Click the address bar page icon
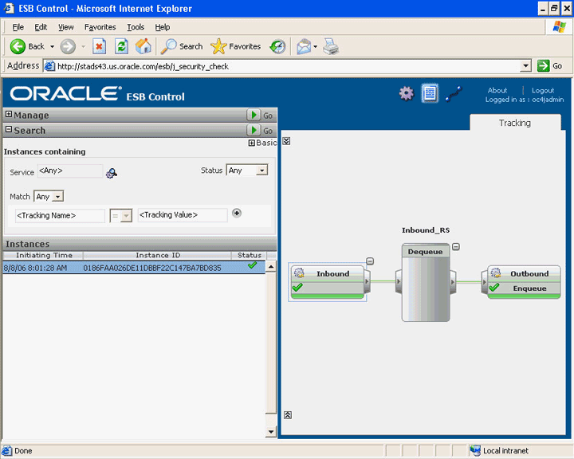The height and width of the screenshot is (459, 574). coord(49,66)
